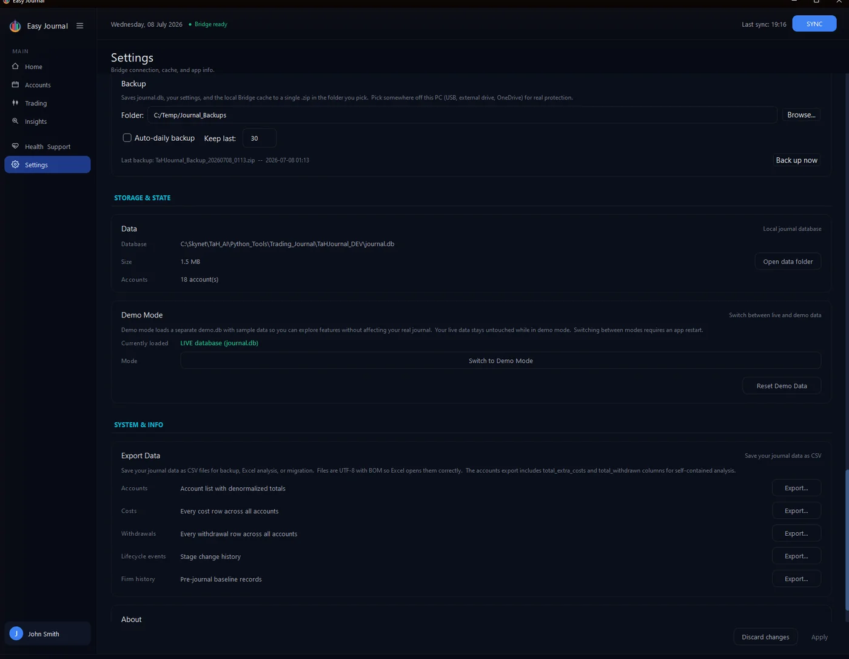Viewport: 849px width, 659px height.
Task: Click Account list with denormalized totals text
Action: (233, 488)
